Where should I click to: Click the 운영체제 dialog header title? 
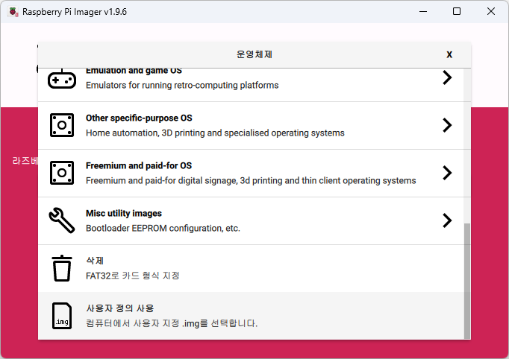(254, 54)
